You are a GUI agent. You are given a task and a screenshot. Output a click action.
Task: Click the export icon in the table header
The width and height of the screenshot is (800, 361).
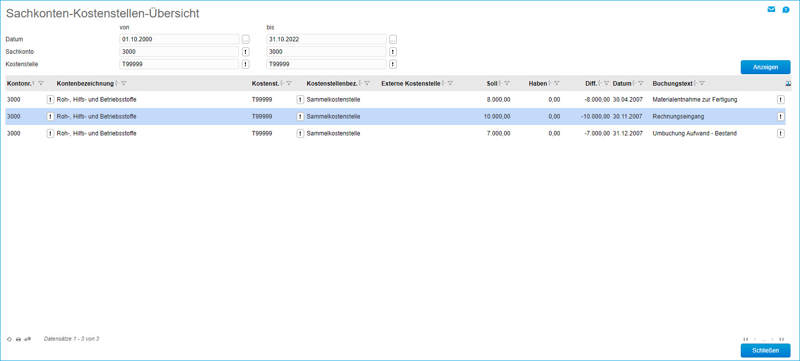(788, 84)
